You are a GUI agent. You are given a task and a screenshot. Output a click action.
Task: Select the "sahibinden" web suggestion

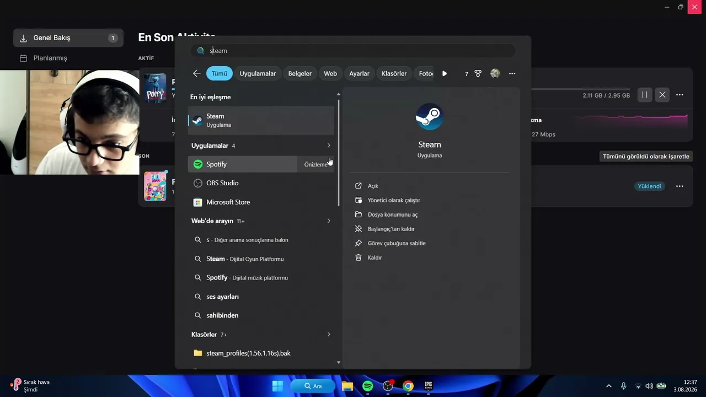click(261, 315)
